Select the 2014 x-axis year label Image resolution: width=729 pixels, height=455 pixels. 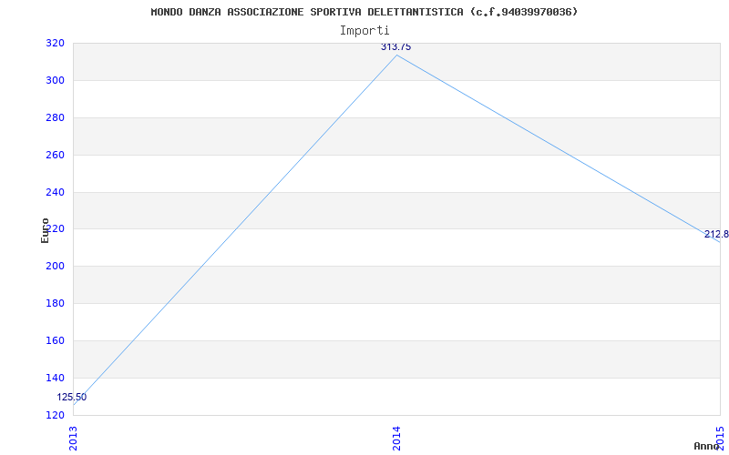pos(396,439)
